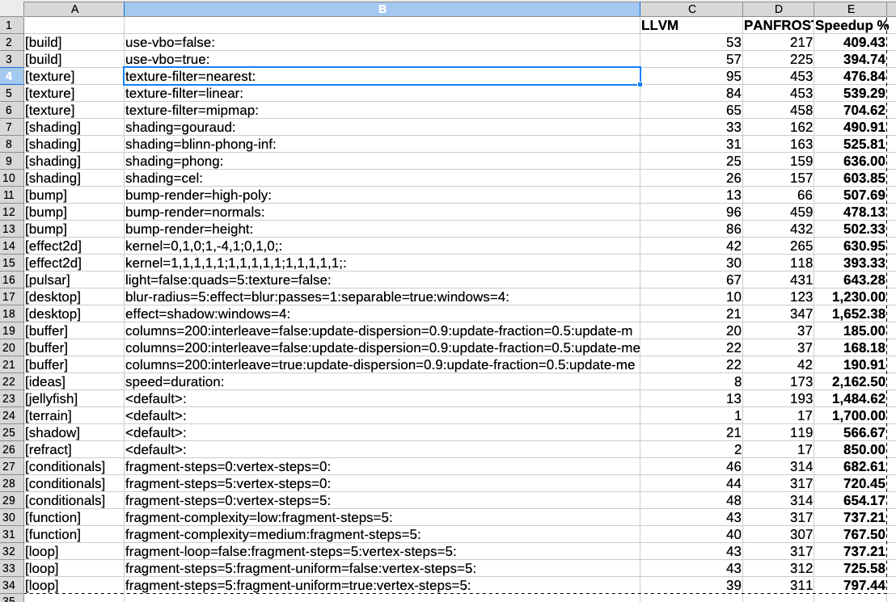Screen dimensions: 896x602
Task: Click the speed=duration: cell
Action: click(x=382, y=381)
